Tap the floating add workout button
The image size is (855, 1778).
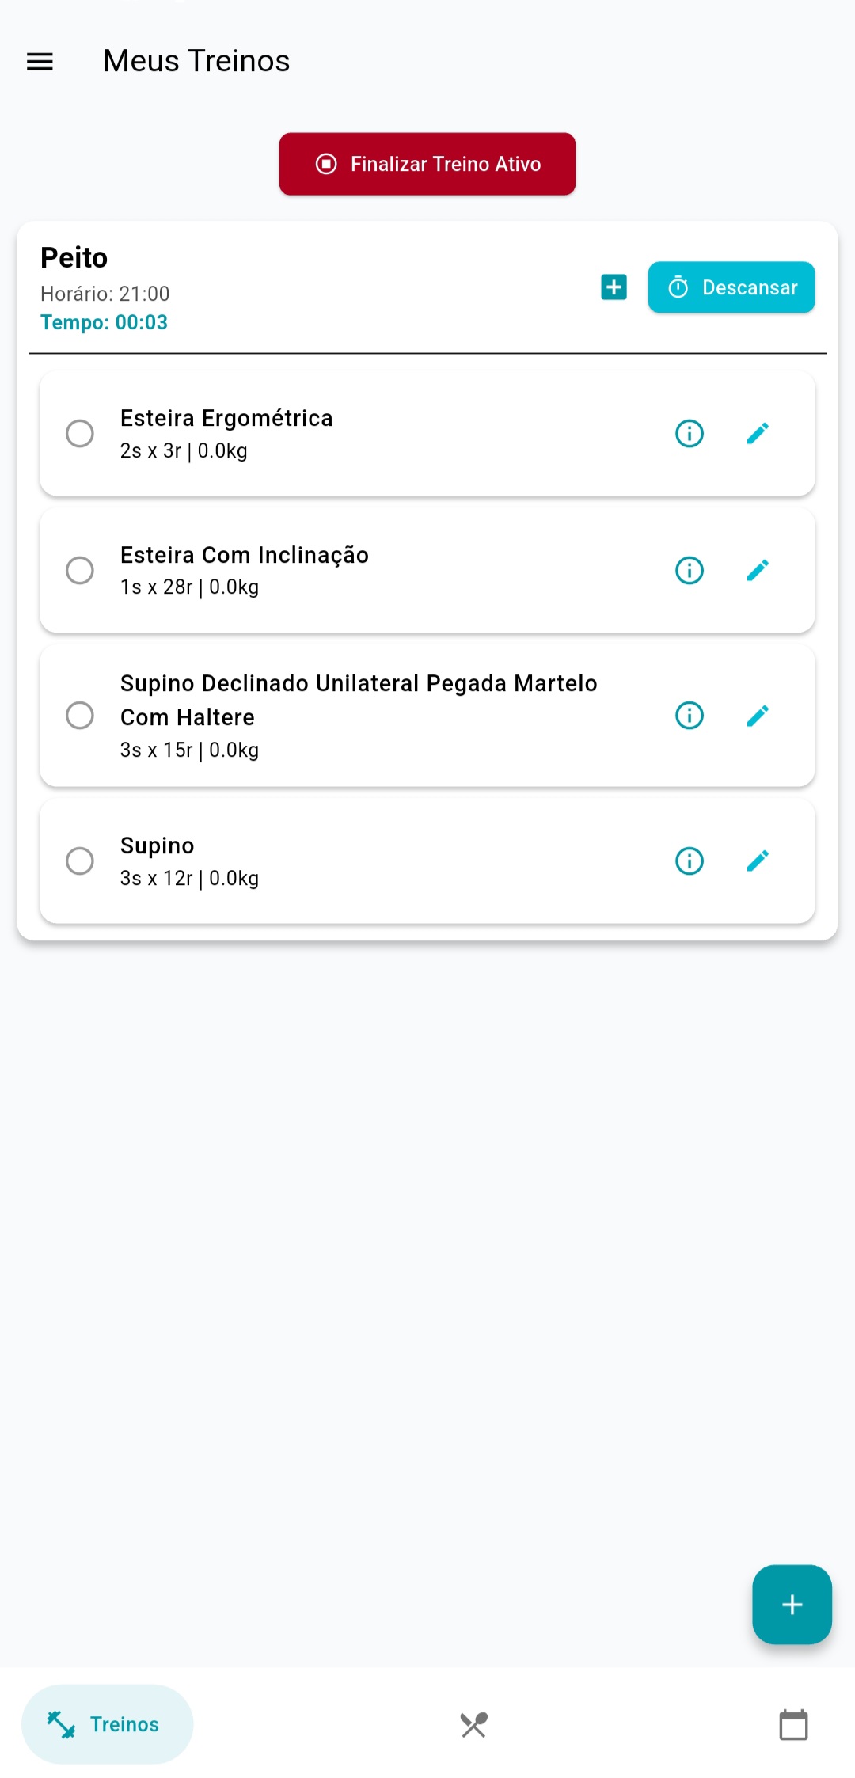click(x=792, y=1605)
